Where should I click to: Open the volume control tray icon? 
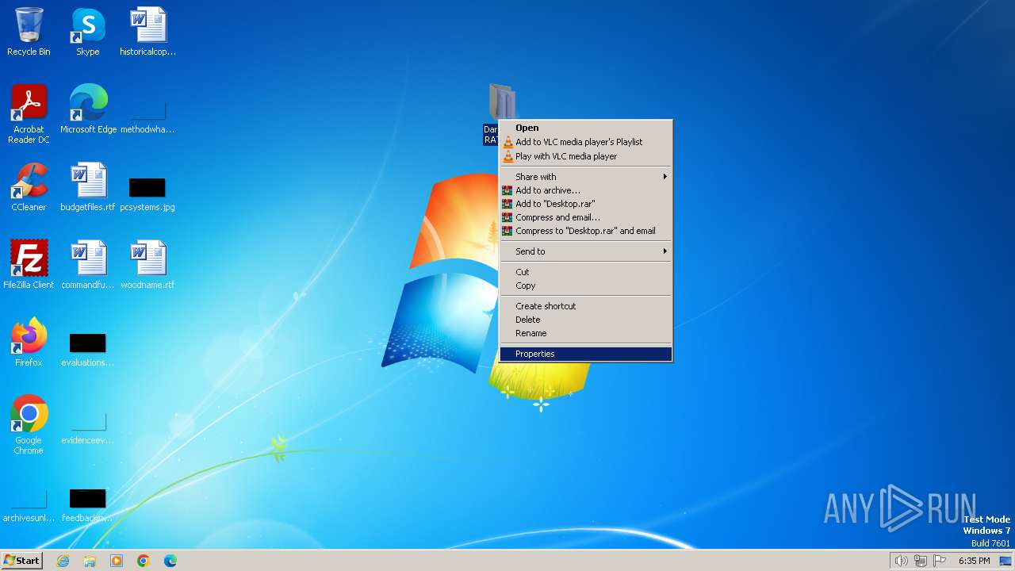901,561
